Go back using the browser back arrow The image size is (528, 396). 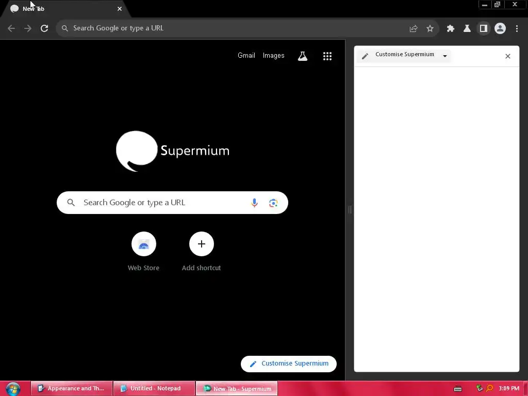tap(11, 28)
